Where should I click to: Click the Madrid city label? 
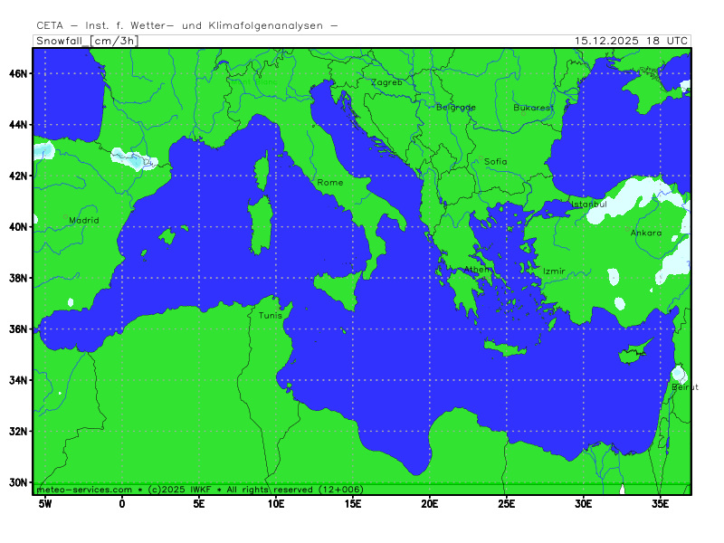(x=84, y=220)
